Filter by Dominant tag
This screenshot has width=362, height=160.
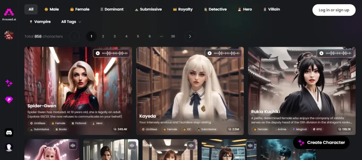[x=112, y=9]
